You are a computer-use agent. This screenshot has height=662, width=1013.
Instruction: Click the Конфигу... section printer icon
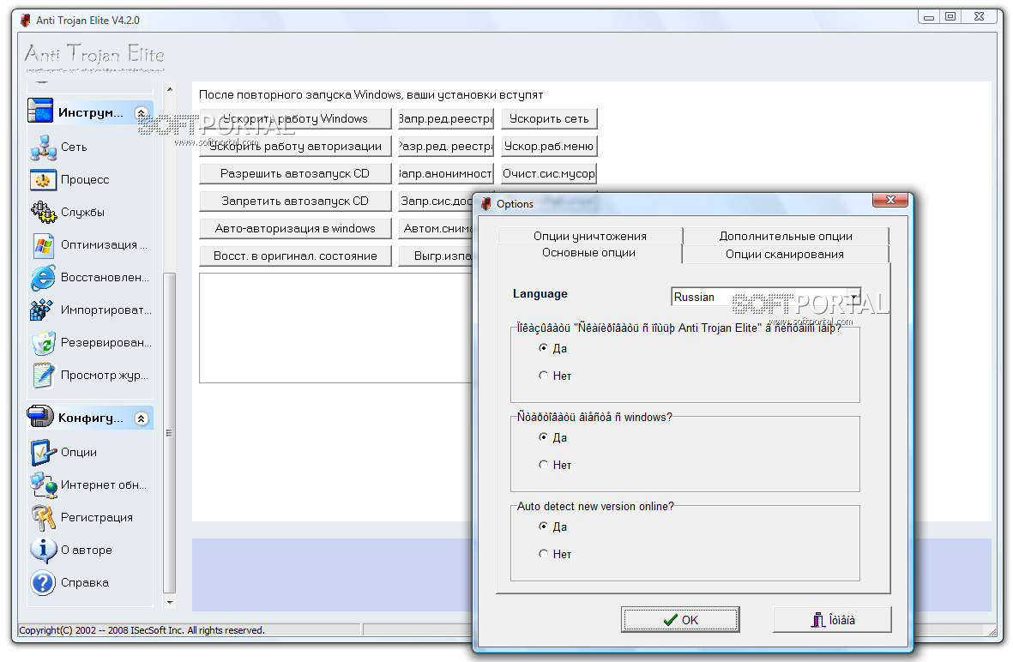tap(40, 417)
